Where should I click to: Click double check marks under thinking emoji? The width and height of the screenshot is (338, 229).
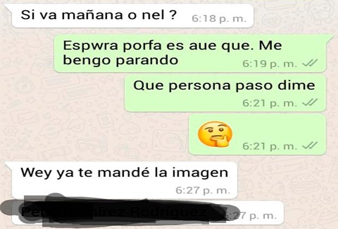coord(310,146)
